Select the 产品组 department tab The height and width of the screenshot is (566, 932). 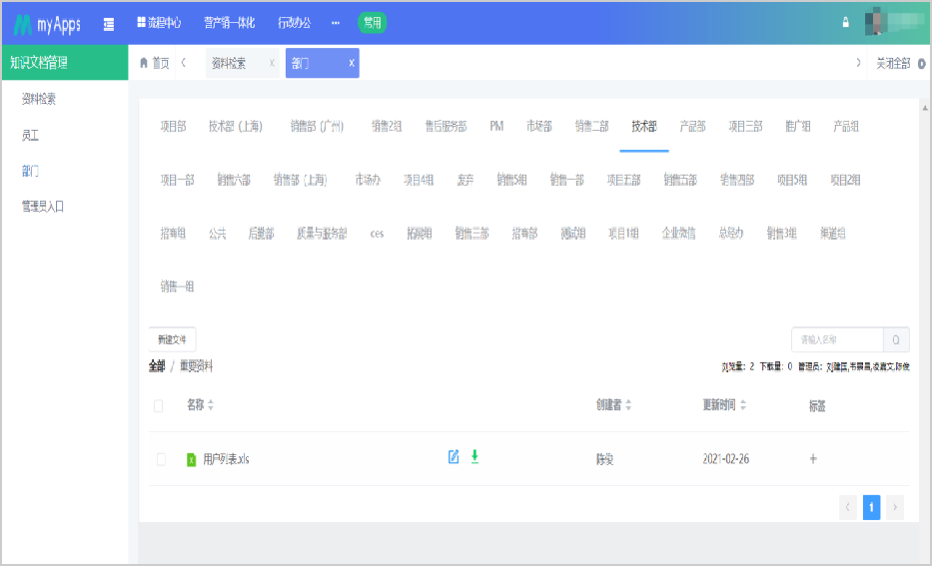tap(846, 127)
